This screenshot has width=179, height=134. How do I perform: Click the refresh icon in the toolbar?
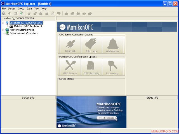pyautogui.click(x=21, y=13)
